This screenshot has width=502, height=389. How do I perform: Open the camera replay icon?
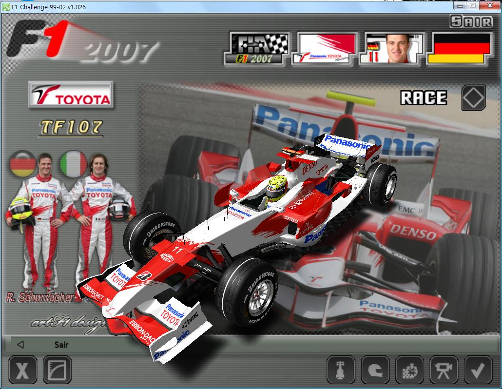pyautogui.click(x=444, y=370)
